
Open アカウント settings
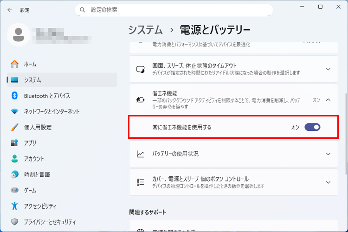coord(34,159)
